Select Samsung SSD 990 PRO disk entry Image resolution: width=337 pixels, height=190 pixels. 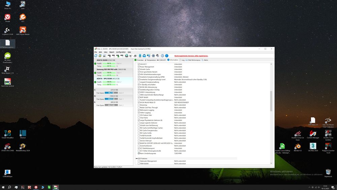coord(114,73)
